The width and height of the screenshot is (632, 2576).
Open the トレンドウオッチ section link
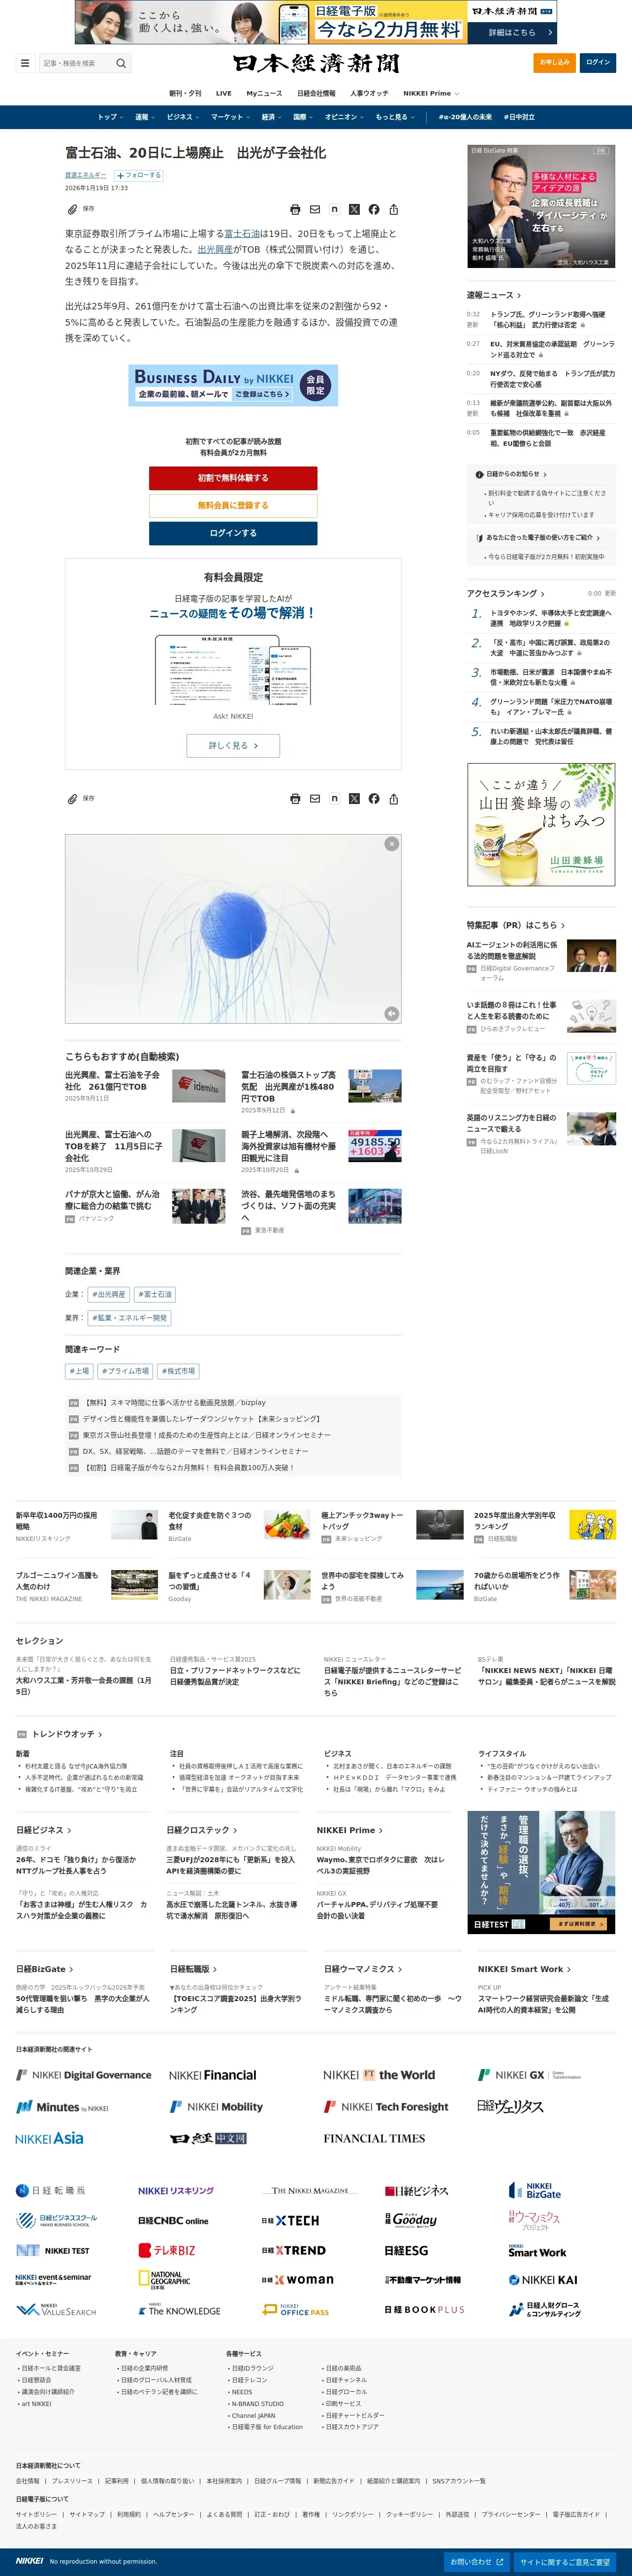click(67, 1734)
